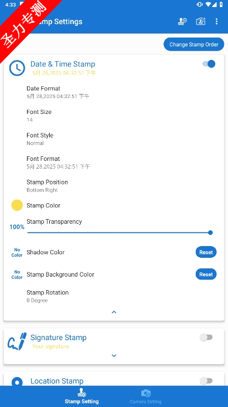Tap the No Color background indicator
Viewport: 228px width, 407px height.
pos(17,275)
